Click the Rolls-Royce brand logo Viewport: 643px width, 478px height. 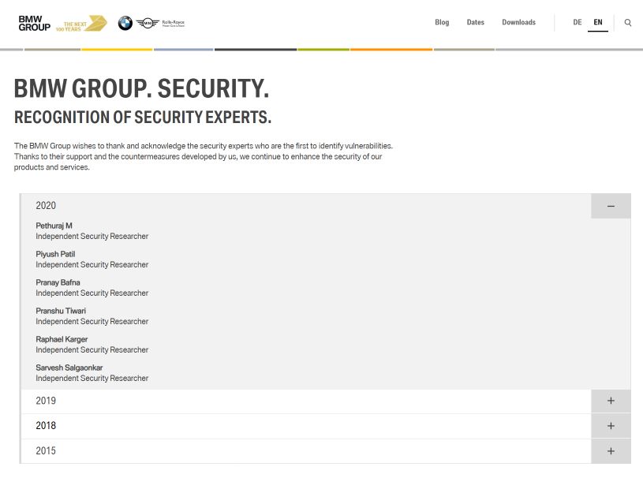coord(173,24)
